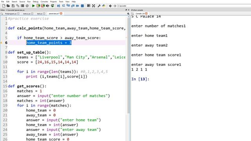
Task: Select Console 1/A tab
Action: coord(140,14)
